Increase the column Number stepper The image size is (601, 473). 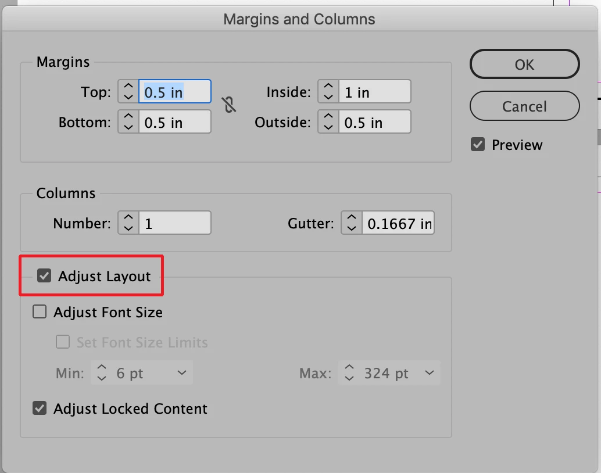pos(128,218)
